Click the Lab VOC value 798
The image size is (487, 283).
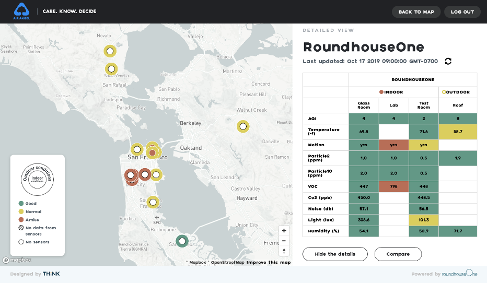[x=393, y=186]
